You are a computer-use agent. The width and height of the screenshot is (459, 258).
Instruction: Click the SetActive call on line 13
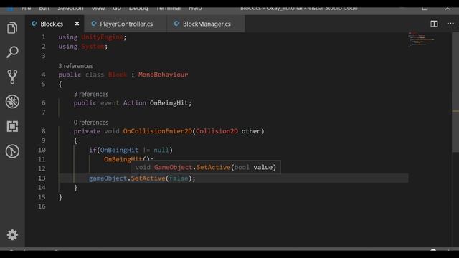pyautogui.click(x=148, y=178)
